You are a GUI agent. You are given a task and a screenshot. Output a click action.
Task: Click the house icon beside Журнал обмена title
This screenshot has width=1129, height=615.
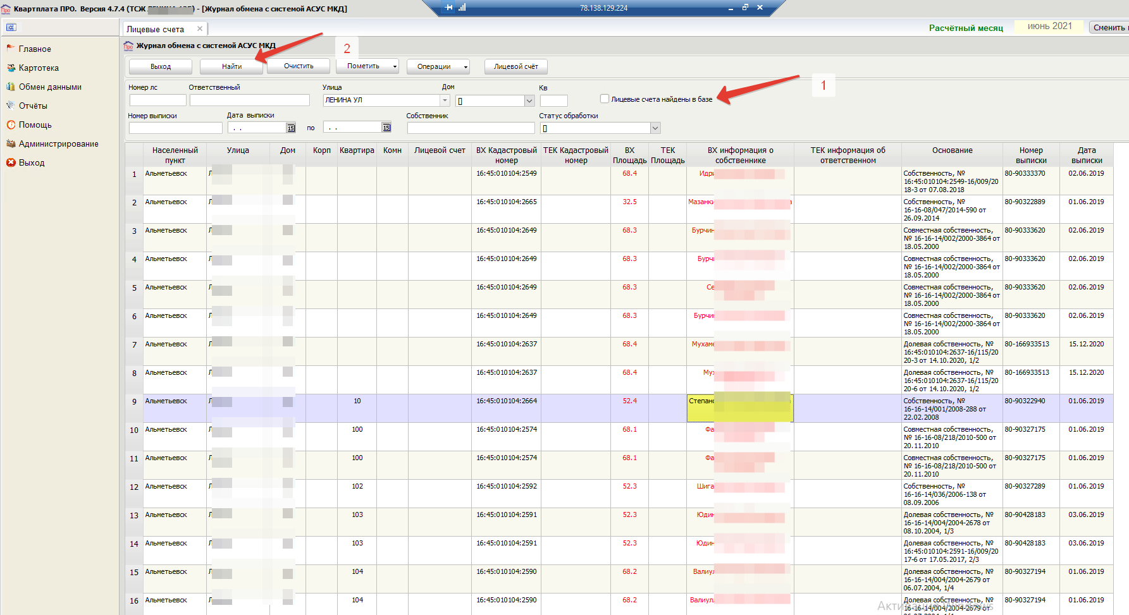point(128,46)
